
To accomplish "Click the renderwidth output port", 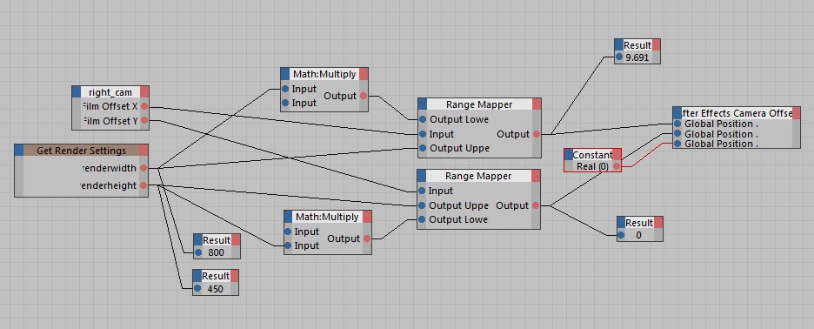I will tap(143, 168).
